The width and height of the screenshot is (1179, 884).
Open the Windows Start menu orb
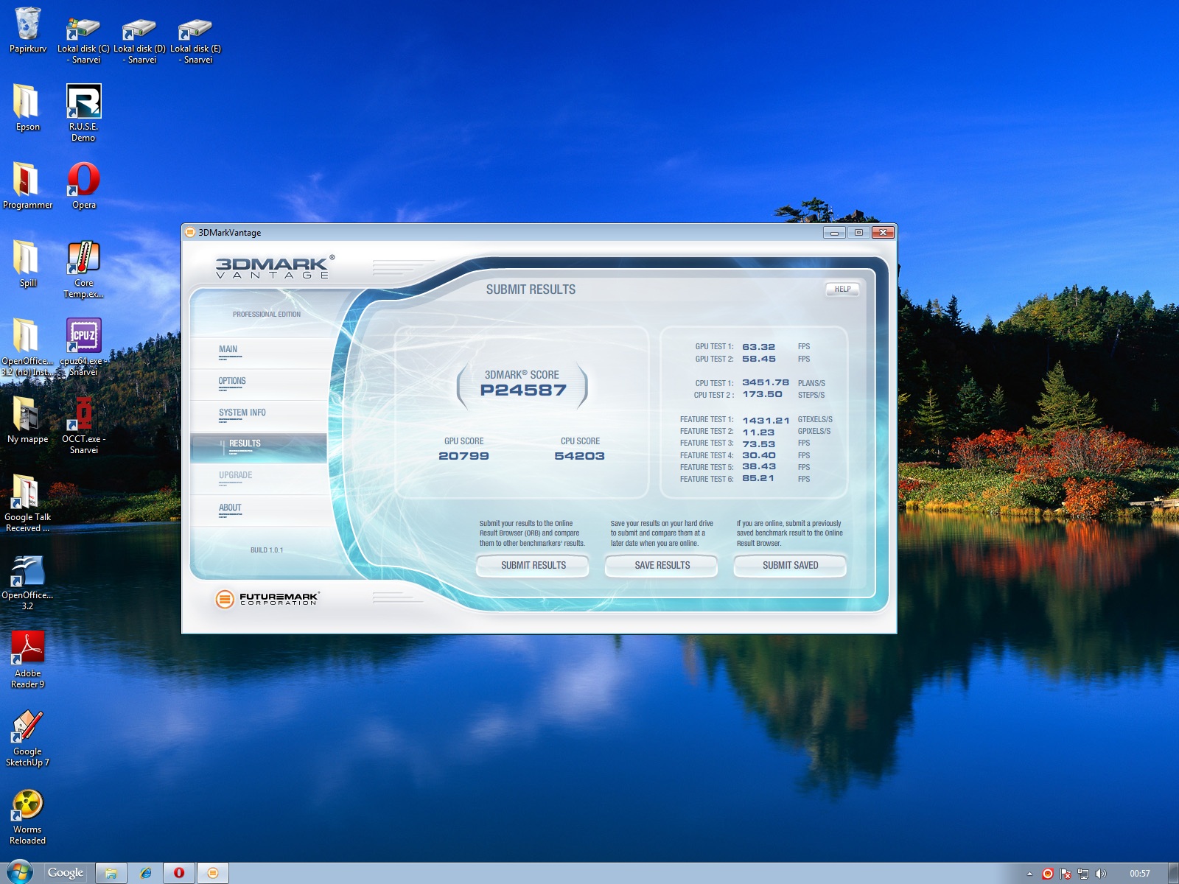(x=20, y=873)
